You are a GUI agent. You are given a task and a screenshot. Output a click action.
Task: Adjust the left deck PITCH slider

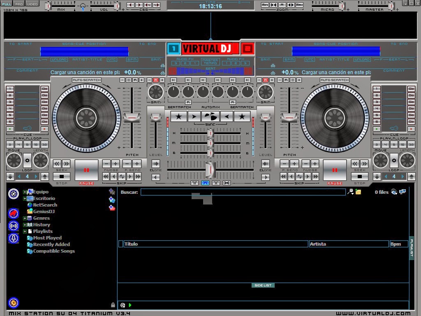point(131,117)
